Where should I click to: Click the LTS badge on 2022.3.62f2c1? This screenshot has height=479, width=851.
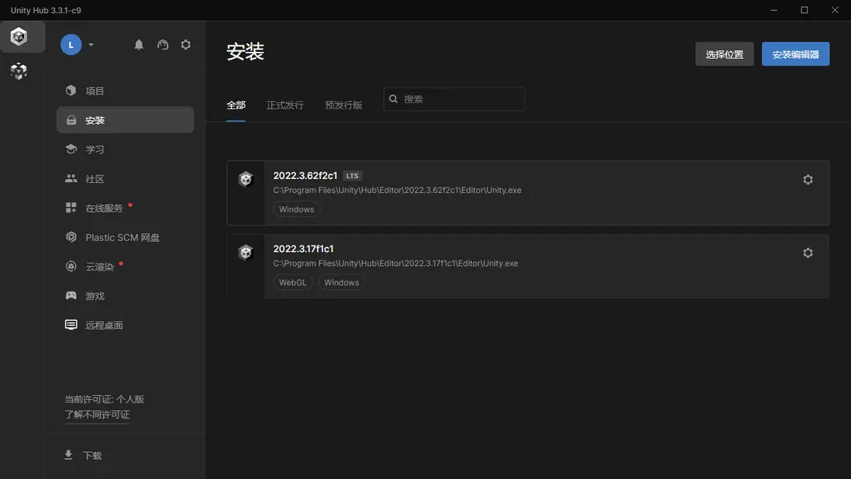point(352,176)
